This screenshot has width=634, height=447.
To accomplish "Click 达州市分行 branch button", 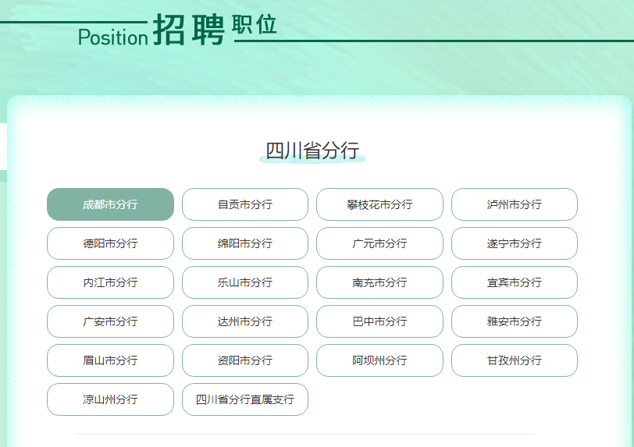I will coord(245,321).
